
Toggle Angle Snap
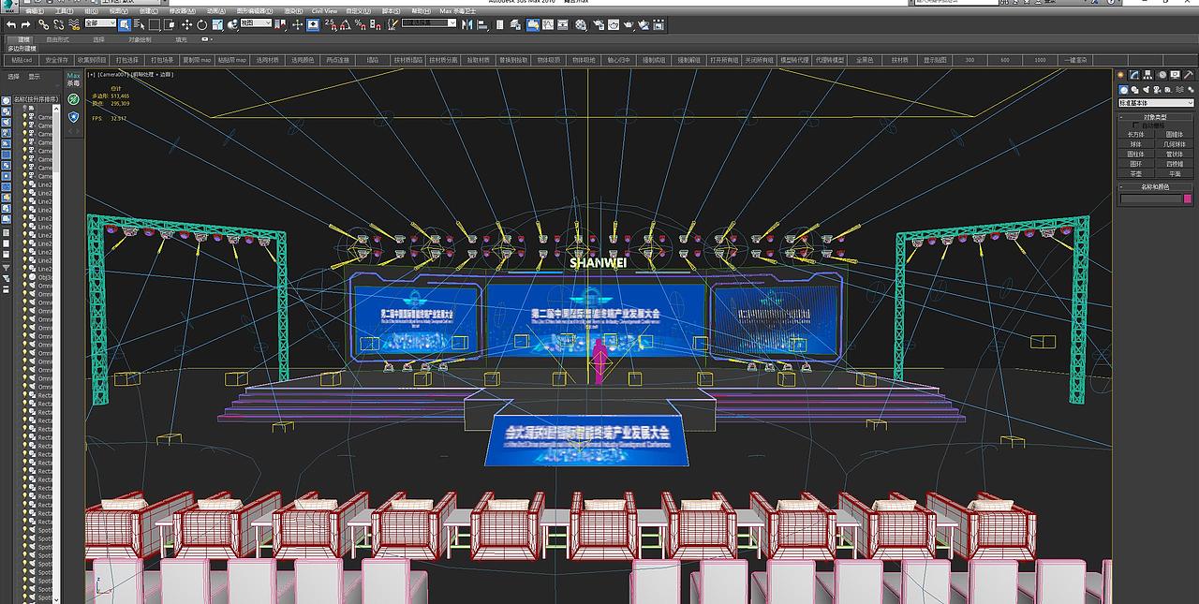tap(345, 24)
